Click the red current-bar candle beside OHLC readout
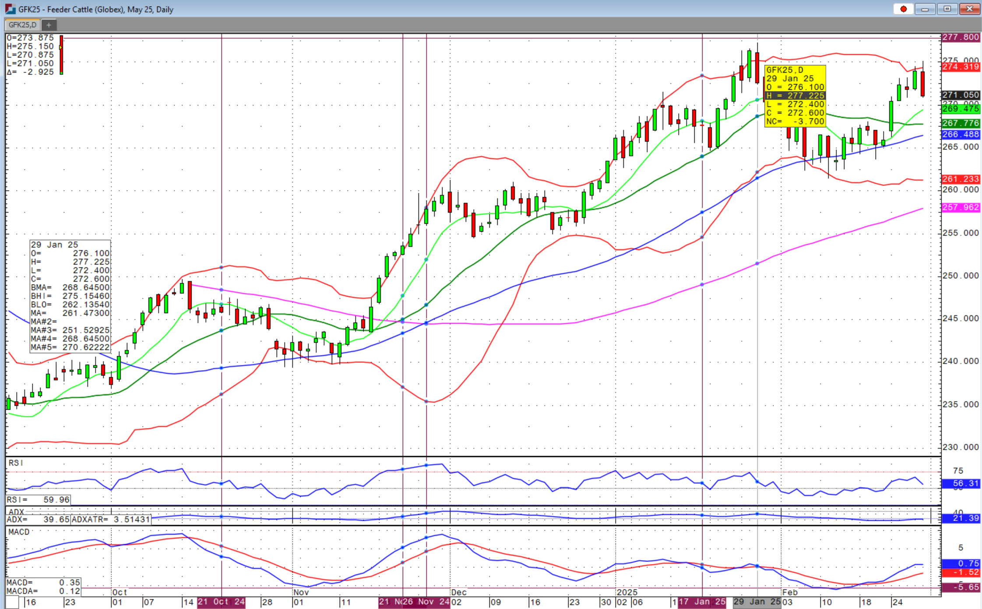 pyautogui.click(x=61, y=55)
